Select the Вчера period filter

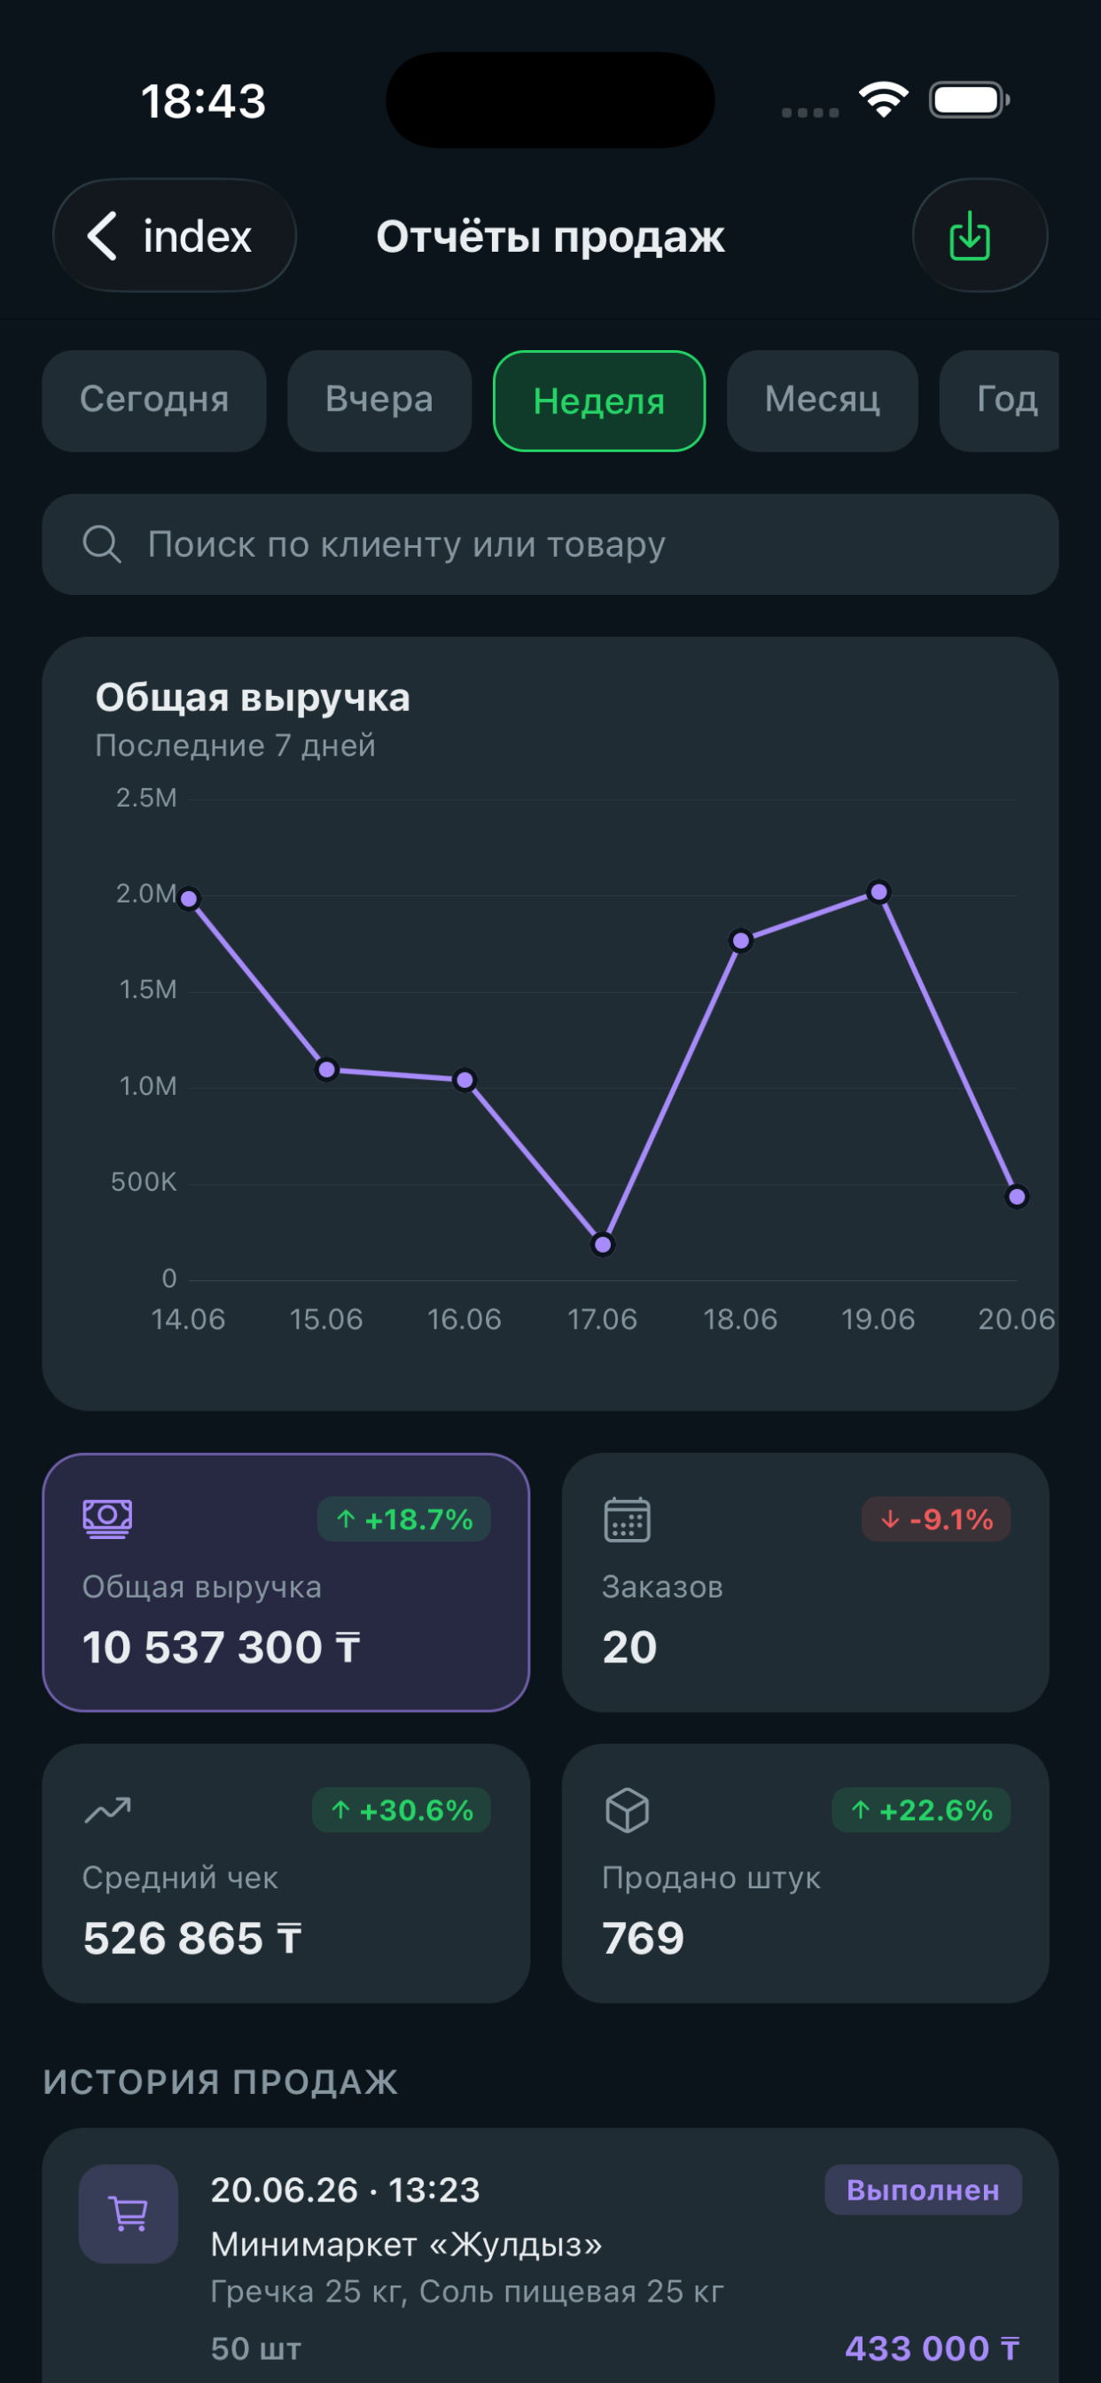(379, 400)
